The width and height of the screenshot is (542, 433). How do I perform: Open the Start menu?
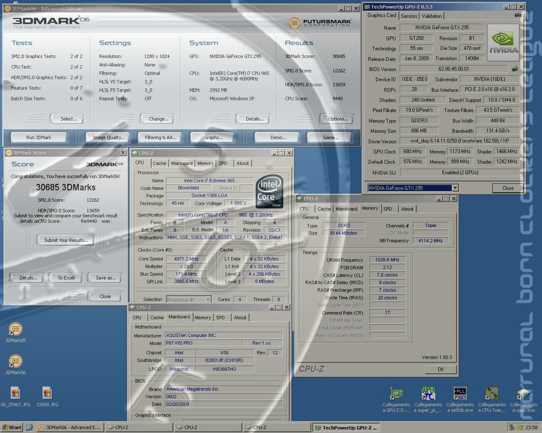(12, 427)
